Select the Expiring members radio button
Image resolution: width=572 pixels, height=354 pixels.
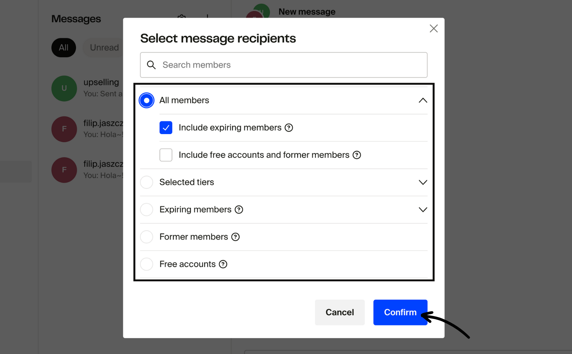[x=147, y=209]
